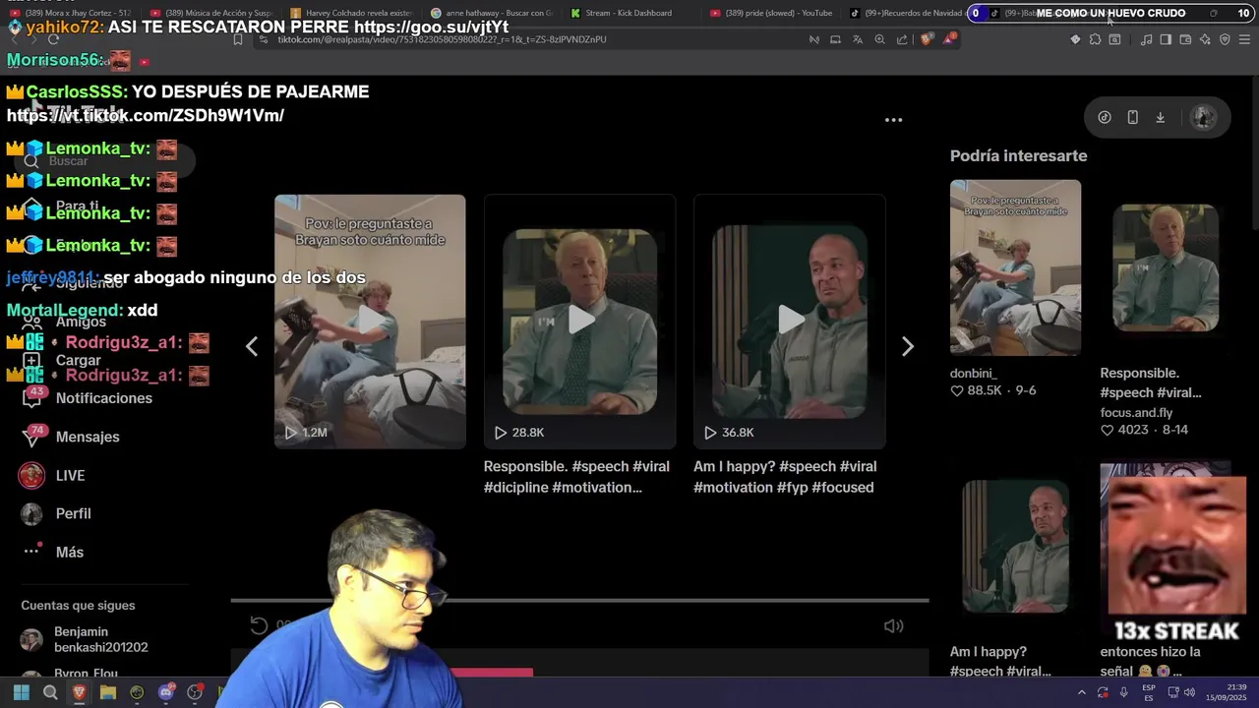This screenshot has width=1259, height=708.
Task: Open browser hamburger main menu
Action: click(x=1245, y=39)
